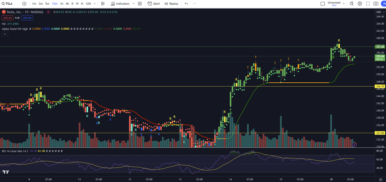Select the 15m timeframe

[x=55, y=4]
